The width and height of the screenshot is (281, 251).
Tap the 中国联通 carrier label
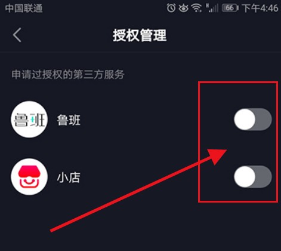[x=24, y=8]
